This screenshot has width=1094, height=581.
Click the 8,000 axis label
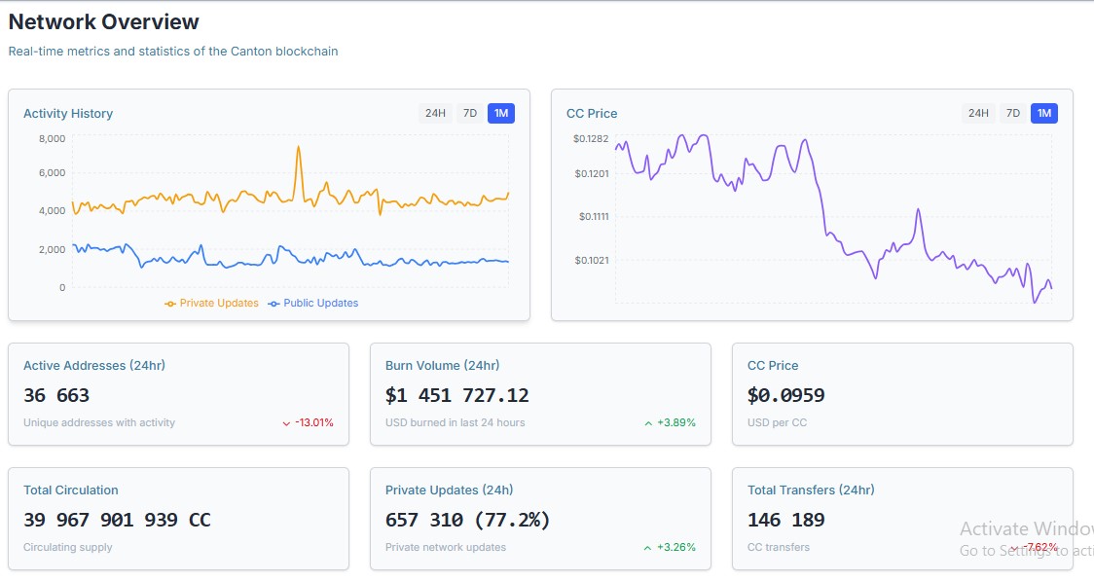pyautogui.click(x=53, y=139)
